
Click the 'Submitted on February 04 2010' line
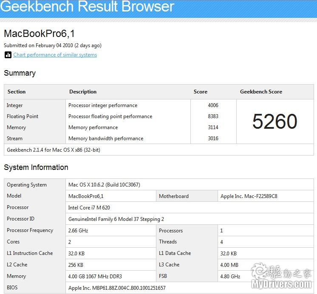point(53,45)
